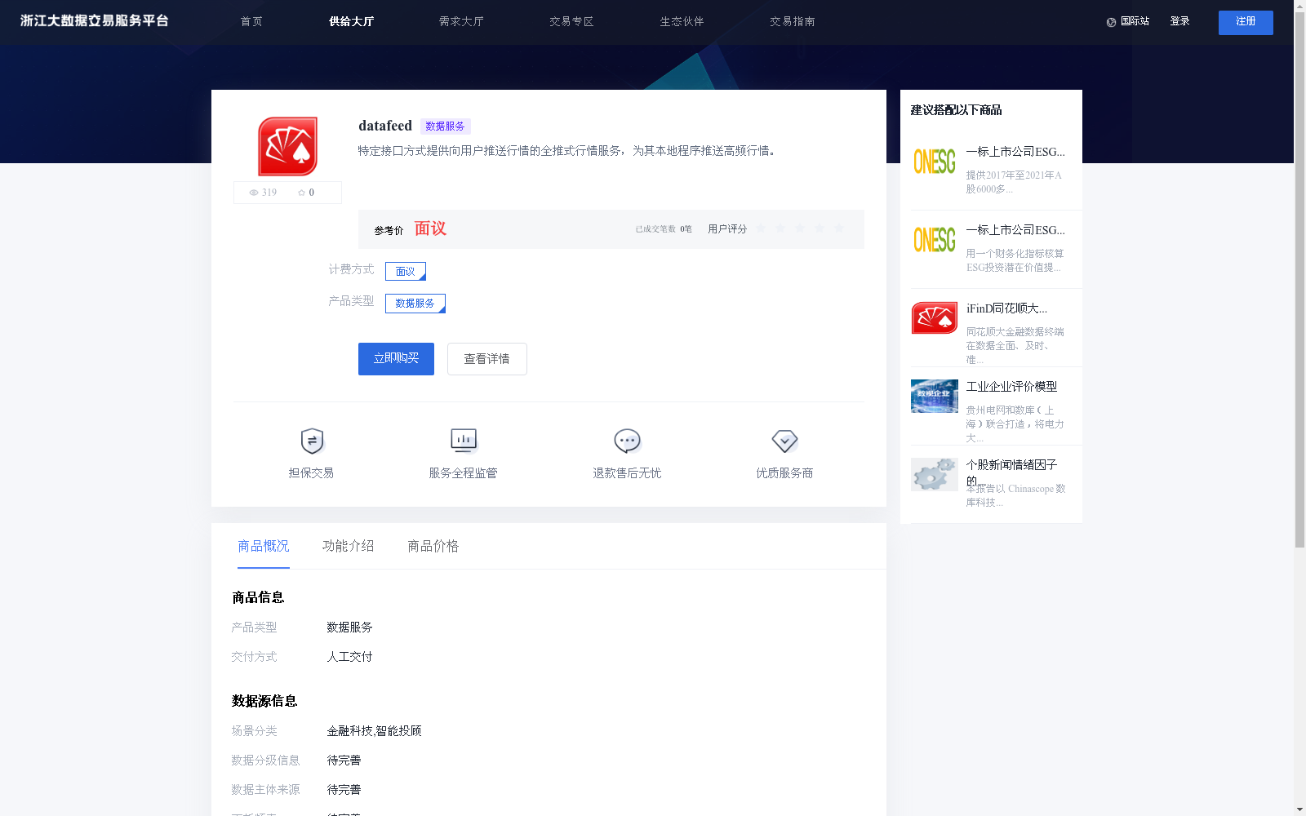Image resolution: width=1306 pixels, height=816 pixels.
Task: Rate with the fourth user rating star
Action: (x=820, y=228)
